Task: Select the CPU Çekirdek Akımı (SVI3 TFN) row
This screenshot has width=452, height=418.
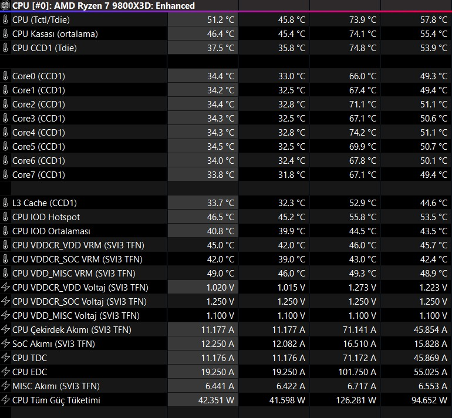Action: point(226,329)
